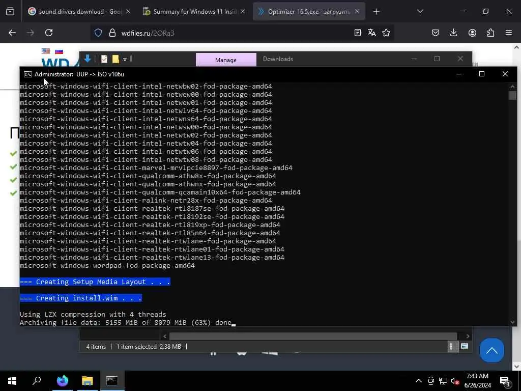
Task: Switch to sound drivers download Google tab
Action: (79, 12)
